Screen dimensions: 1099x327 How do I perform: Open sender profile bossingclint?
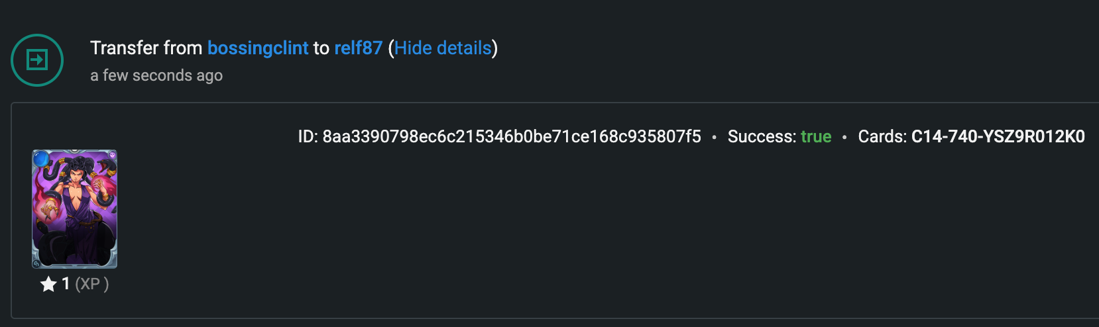[x=258, y=48]
